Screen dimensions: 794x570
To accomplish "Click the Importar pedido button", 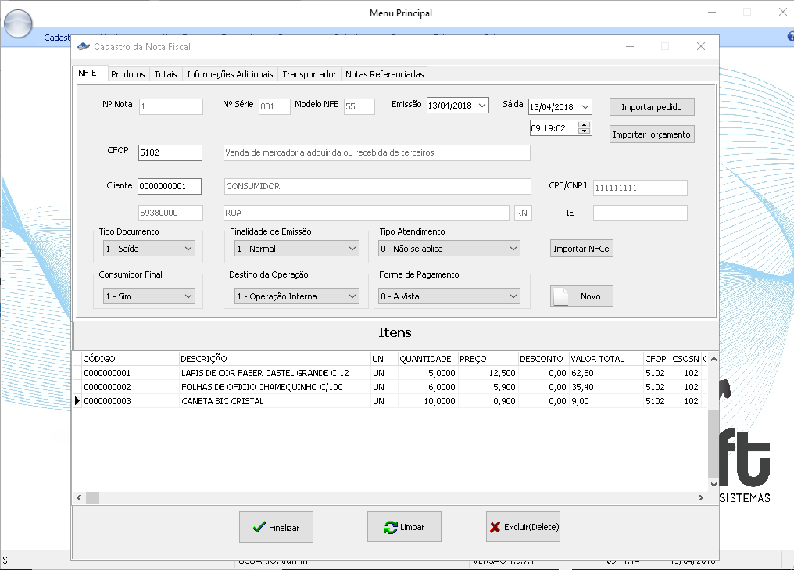I will pyautogui.click(x=651, y=107).
